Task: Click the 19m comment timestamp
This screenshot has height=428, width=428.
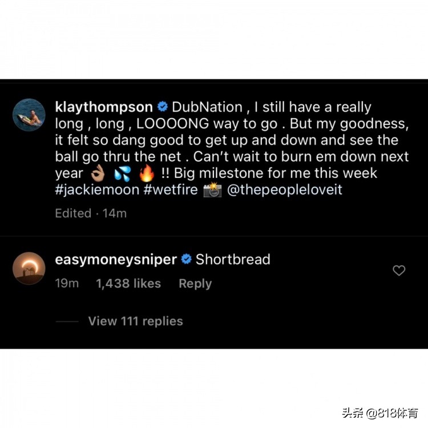Action: click(x=67, y=283)
